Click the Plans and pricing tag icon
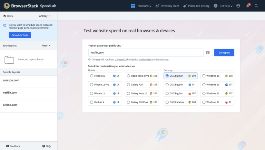 tap(185, 6)
